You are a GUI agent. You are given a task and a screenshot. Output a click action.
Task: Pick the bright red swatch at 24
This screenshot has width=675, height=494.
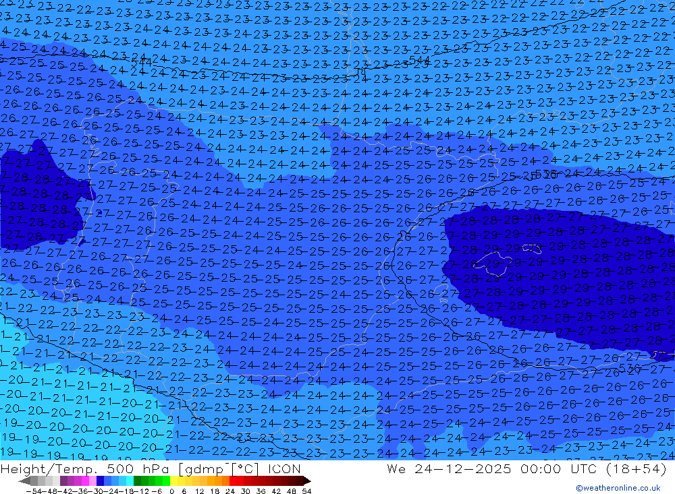[233, 481]
